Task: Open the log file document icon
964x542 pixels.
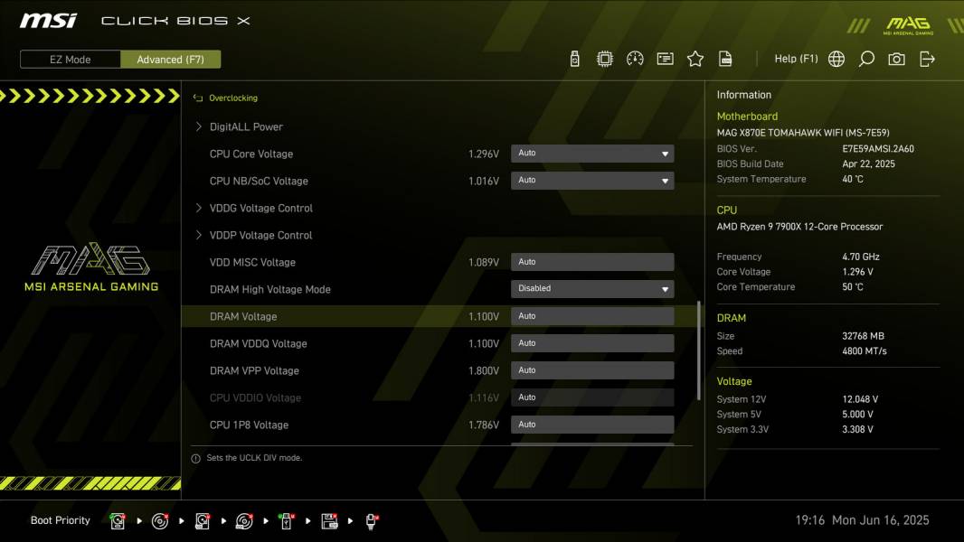Action: point(725,59)
